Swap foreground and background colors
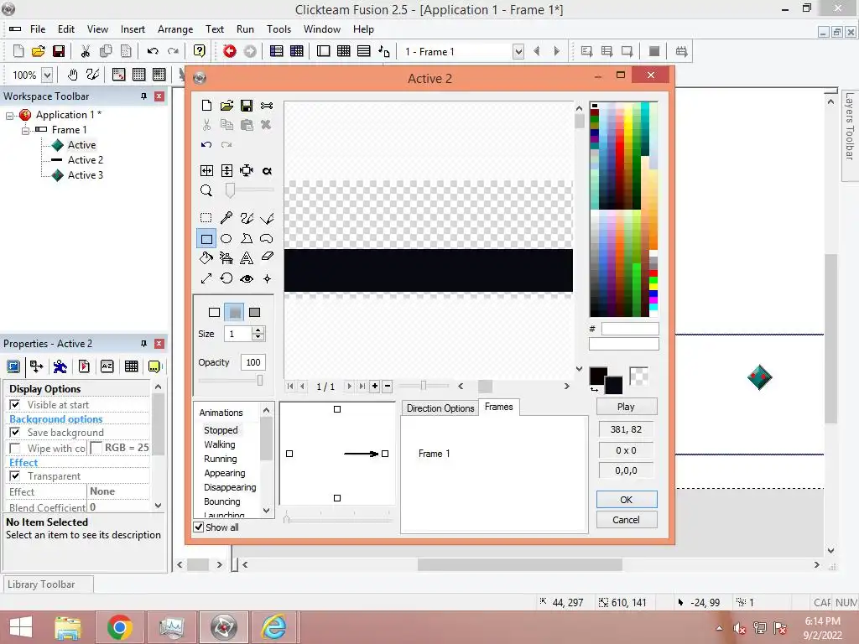This screenshot has width=859, height=644. tap(594, 390)
